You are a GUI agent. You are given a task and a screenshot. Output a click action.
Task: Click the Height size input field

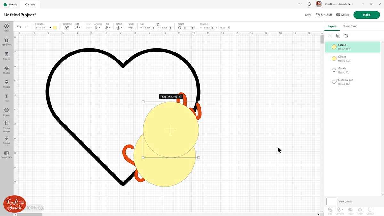pyautogui.click(x=164, y=28)
